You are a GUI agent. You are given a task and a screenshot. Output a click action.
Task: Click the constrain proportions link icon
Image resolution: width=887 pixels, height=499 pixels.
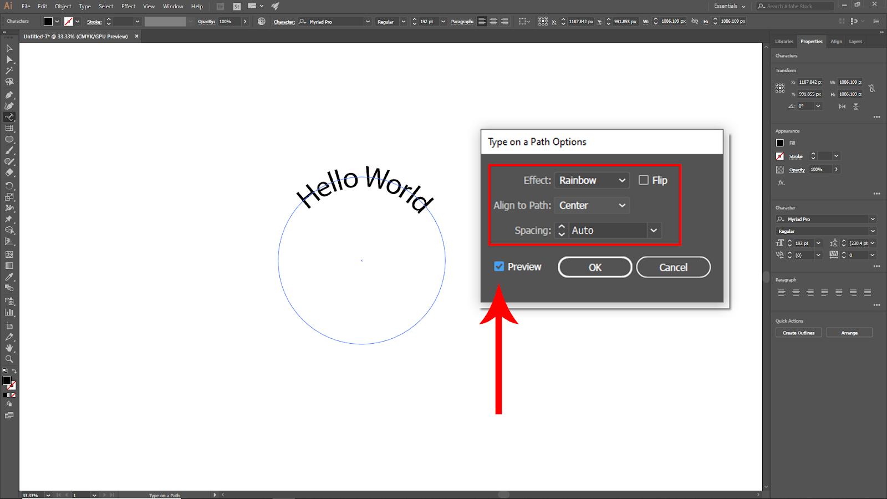[871, 88]
